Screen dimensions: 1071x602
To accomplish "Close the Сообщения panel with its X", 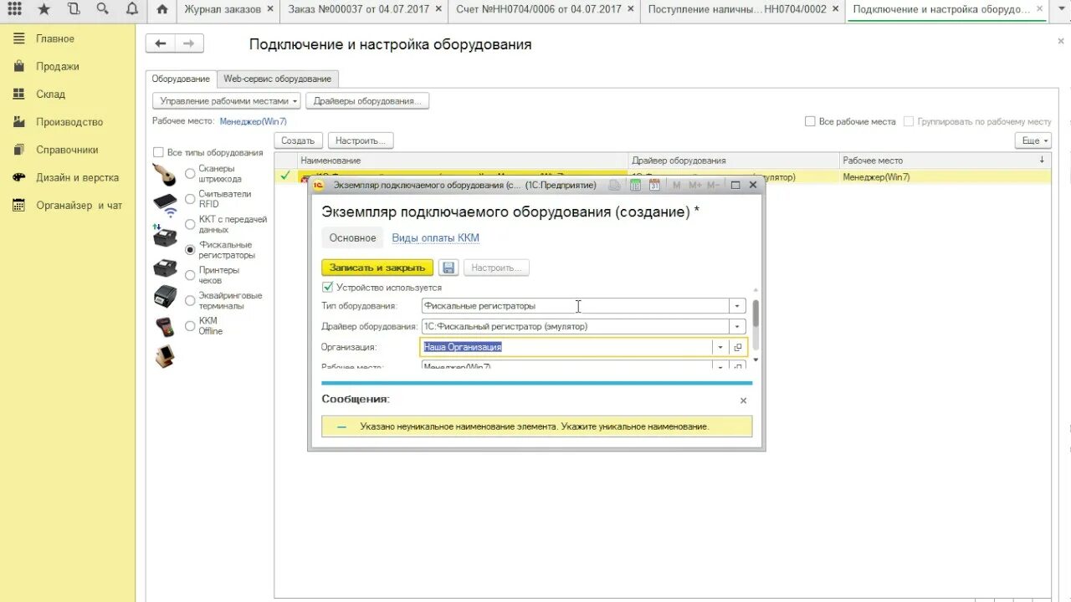I will point(743,400).
